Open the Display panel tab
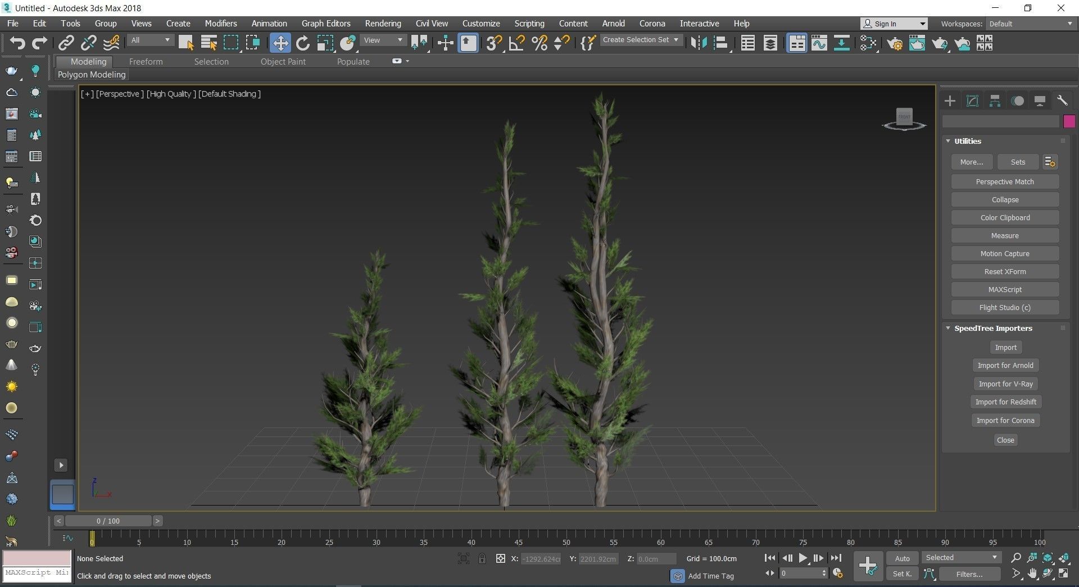Viewport: 1079px width, 587px height. (1040, 101)
